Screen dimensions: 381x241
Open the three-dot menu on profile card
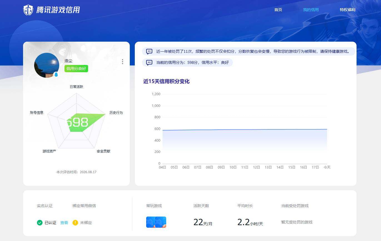point(123,62)
